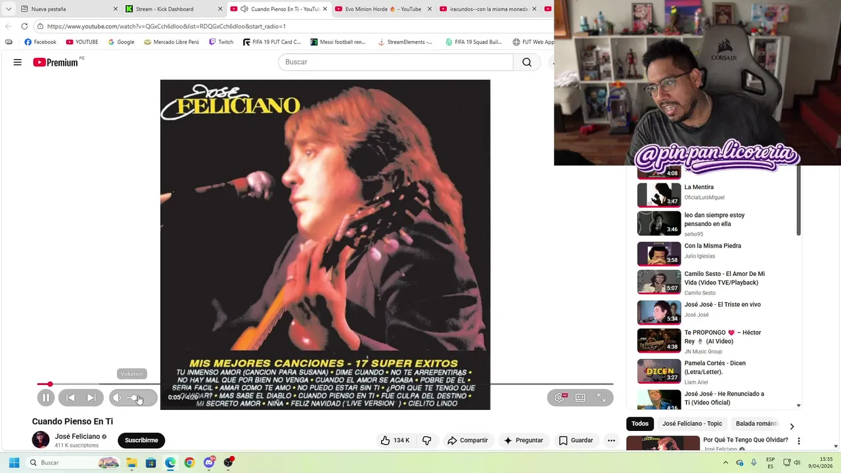The height and width of the screenshot is (473, 841).
Task: Open Con la Misma Piedra thumbnail
Action: pos(659,254)
